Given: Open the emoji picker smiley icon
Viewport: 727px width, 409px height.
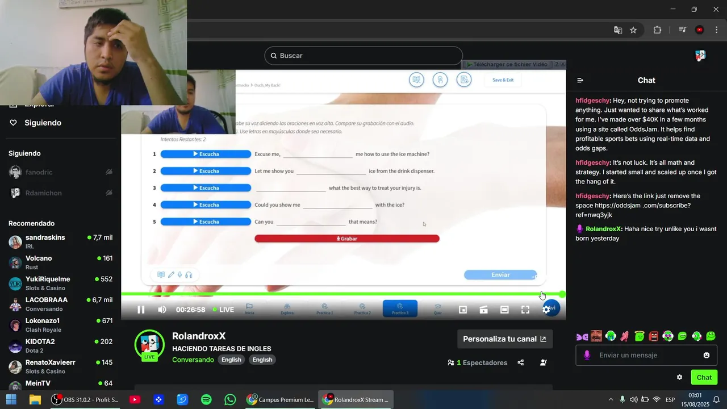Looking at the screenshot, I should coord(707,355).
